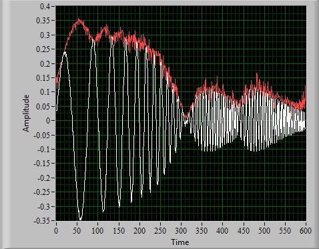
Task: Click the -0.1 tick label on Amplitude axis
Action: (x=44, y=150)
